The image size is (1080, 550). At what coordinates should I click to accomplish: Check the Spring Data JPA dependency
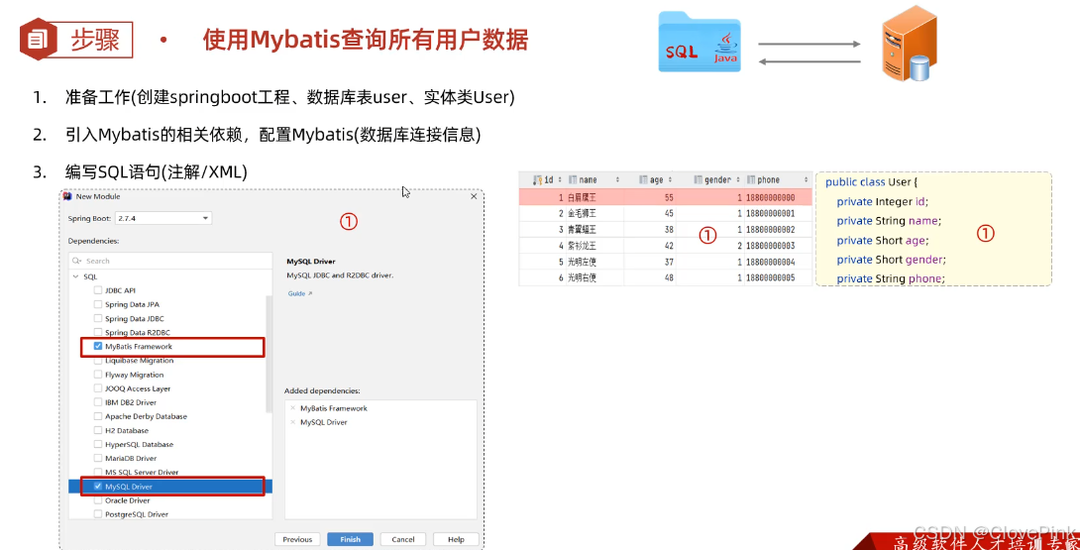coord(98,304)
